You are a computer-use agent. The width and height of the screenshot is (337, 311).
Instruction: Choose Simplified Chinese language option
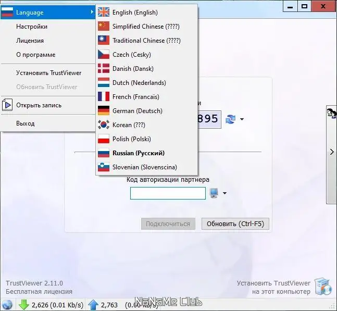146,27
